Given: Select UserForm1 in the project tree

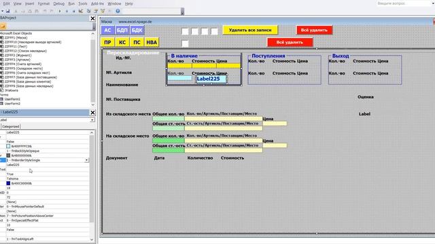Looking at the screenshot, I should (12, 99).
